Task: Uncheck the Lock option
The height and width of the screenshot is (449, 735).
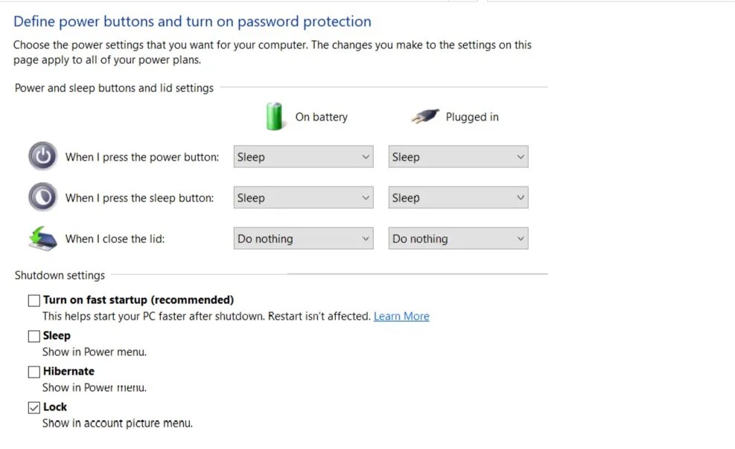Action: 34,407
